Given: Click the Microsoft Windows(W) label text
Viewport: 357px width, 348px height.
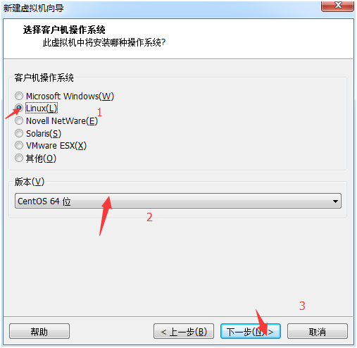Looking at the screenshot, I should point(70,97).
